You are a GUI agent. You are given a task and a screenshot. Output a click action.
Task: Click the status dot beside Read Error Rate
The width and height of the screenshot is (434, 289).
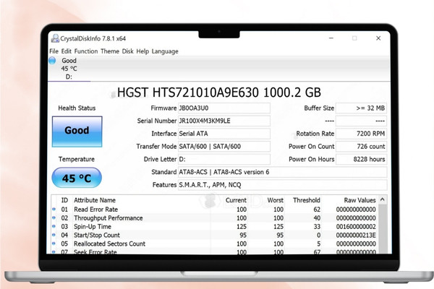(54, 209)
